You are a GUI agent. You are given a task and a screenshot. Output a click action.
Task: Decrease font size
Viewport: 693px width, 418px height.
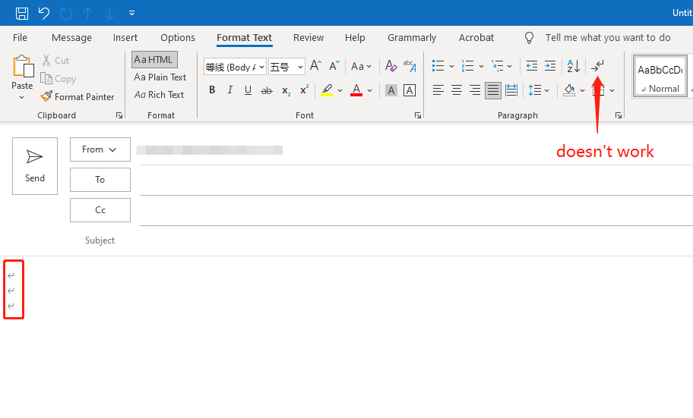click(334, 66)
